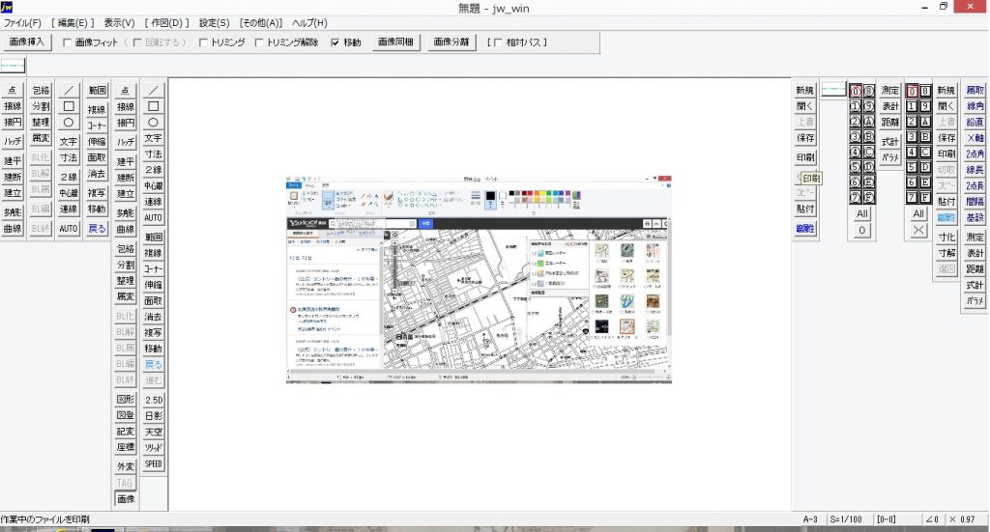990x532 pixels.
Task: Open the S=1/100 scale setting
Action: [847, 519]
